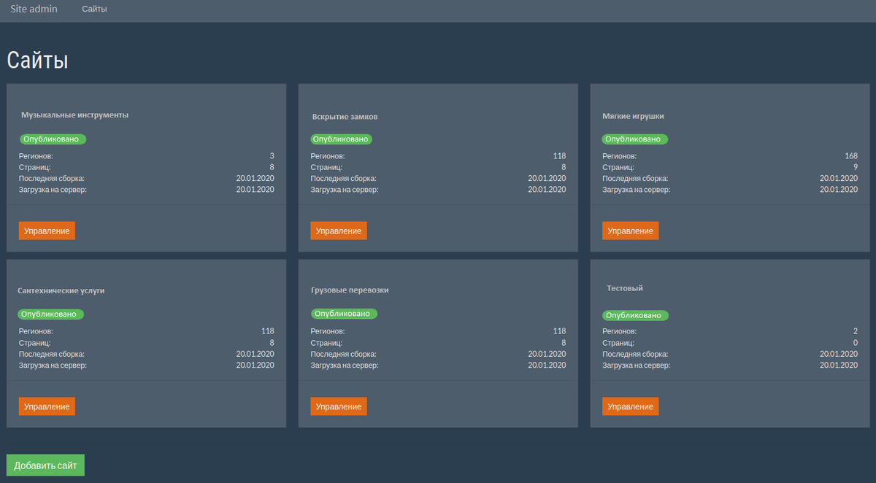
Task: Open Управление for Тестовый site
Action: tap(630, 406)
